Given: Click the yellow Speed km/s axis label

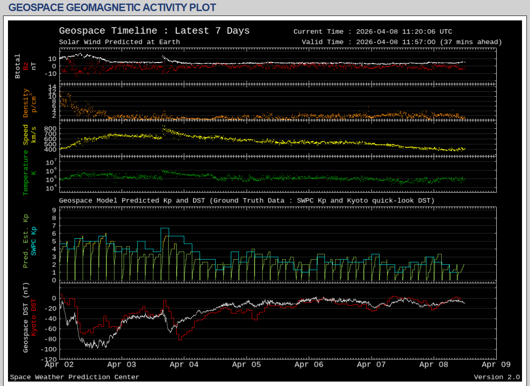Looking at the screenshot, I should pyautogui.click(x=26, y=135).
